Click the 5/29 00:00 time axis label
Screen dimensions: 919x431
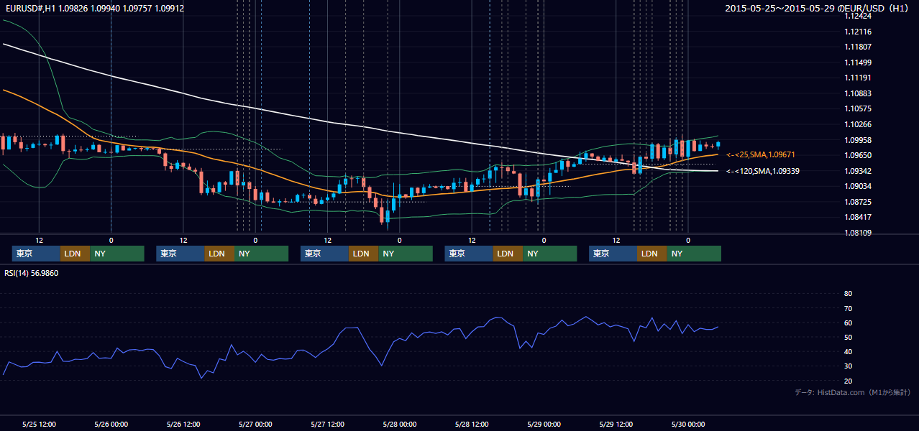pyautogui.click(x=544, y=424)
